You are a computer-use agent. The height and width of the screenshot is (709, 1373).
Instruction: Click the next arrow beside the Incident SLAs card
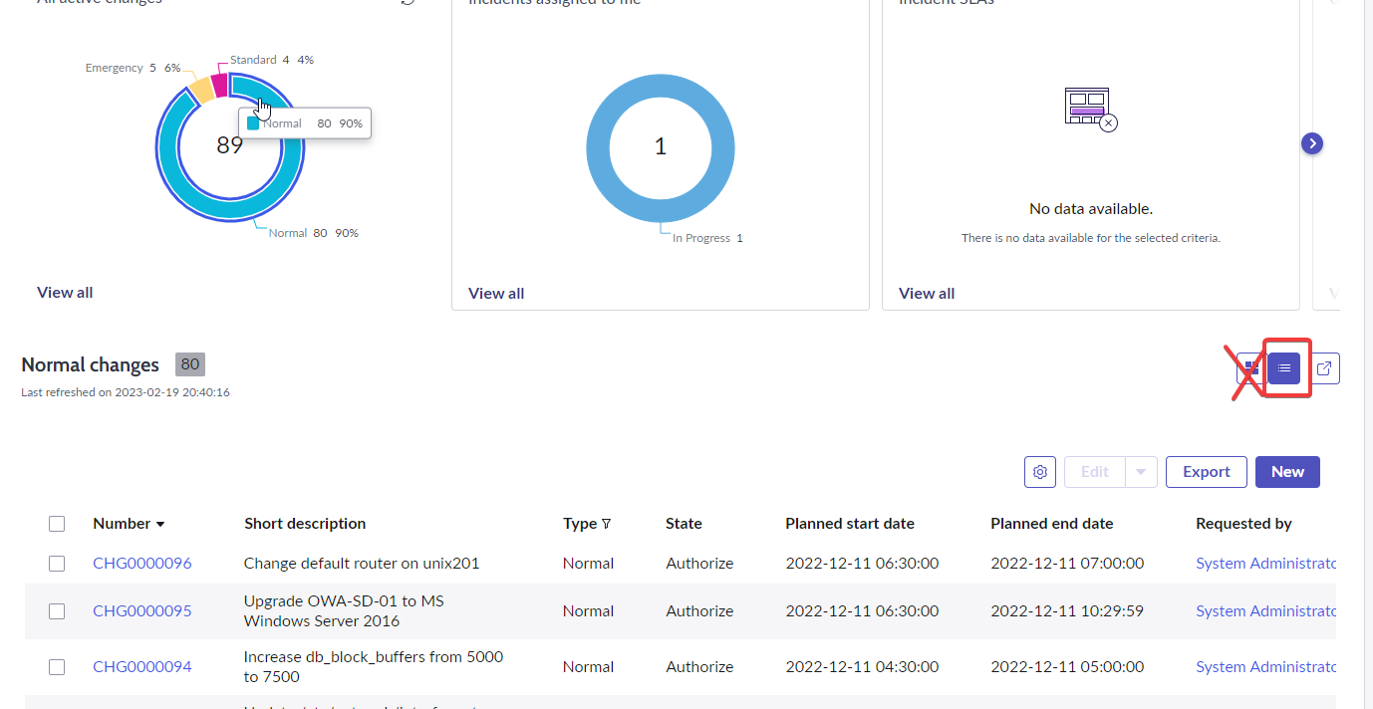coord(1312,143)
